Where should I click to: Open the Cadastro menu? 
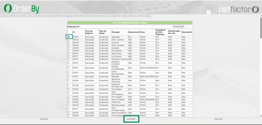click(5, 16)
